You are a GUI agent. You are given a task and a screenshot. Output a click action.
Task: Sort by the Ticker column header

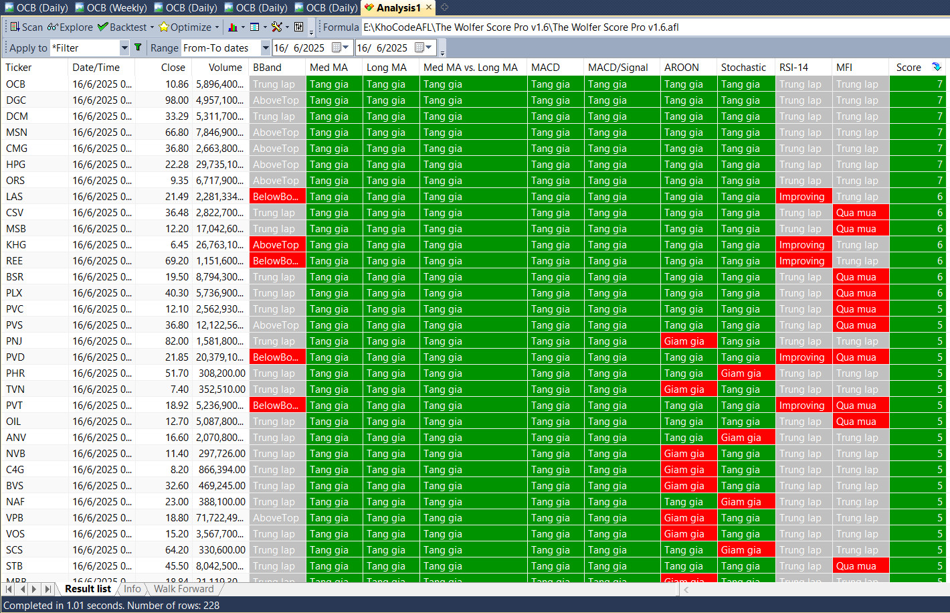19,68
